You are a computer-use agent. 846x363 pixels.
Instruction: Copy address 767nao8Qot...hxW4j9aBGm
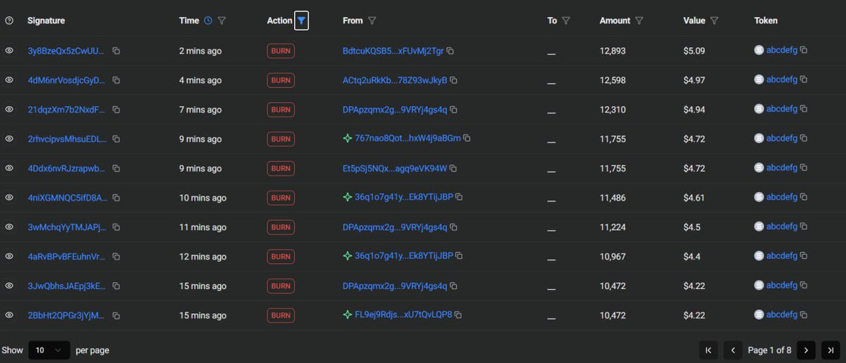pyautogui.click(x=467, y=139)
